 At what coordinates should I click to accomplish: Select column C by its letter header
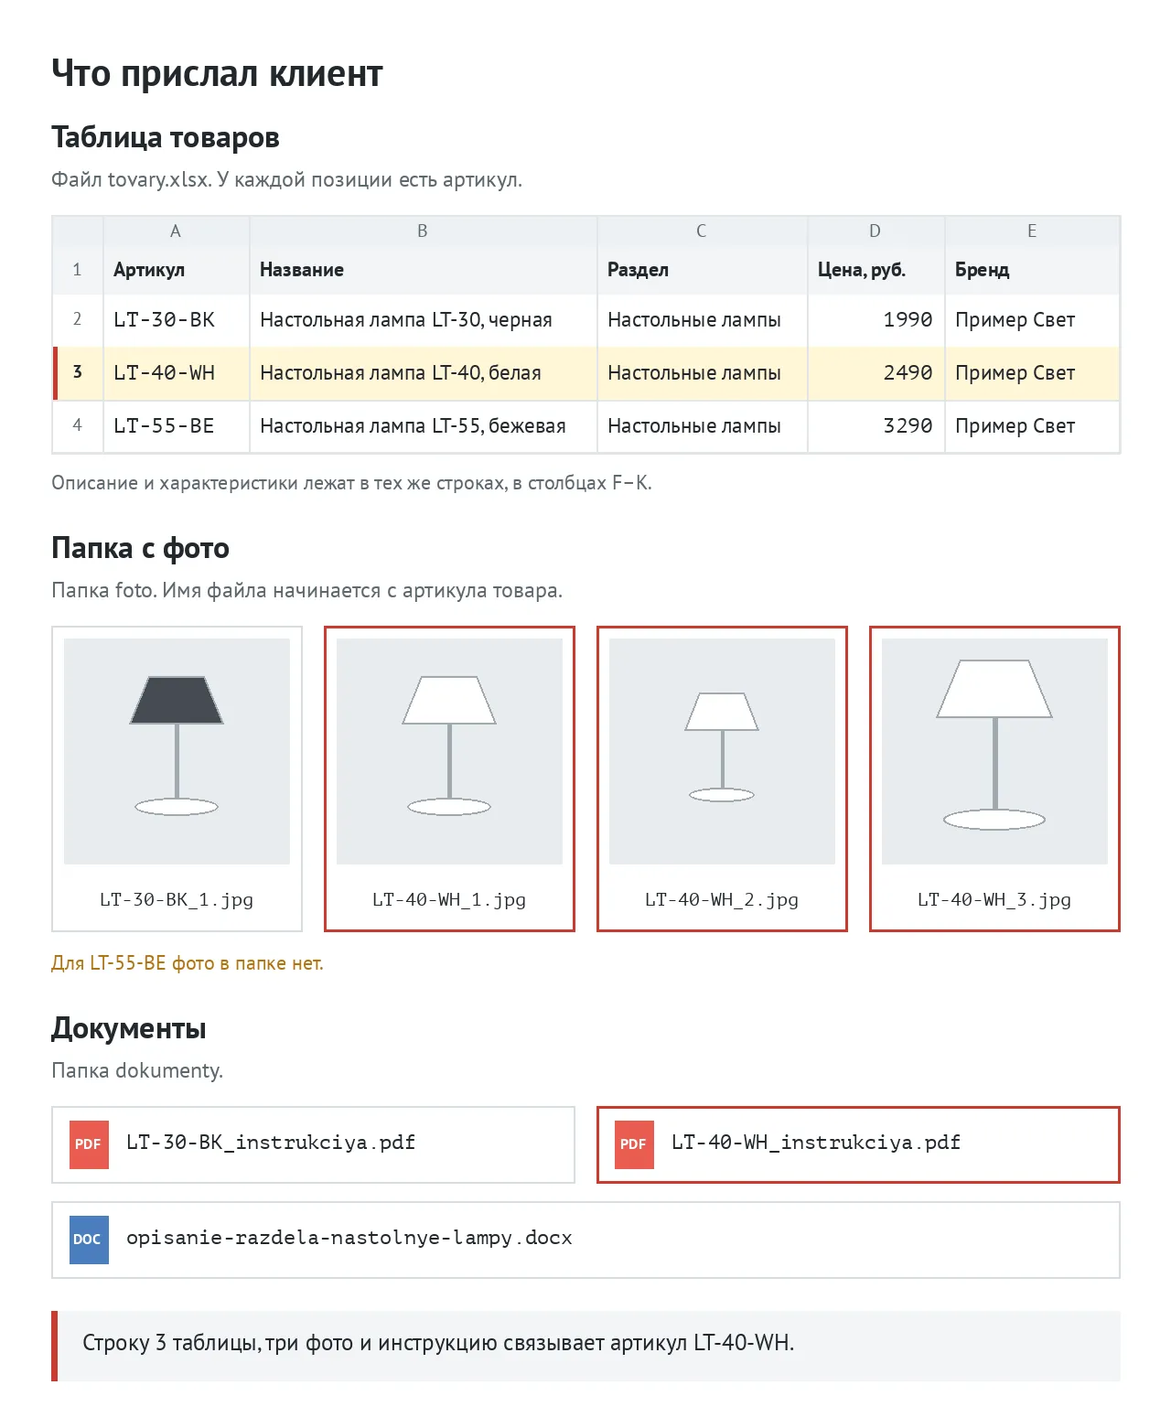click(703, 231)
